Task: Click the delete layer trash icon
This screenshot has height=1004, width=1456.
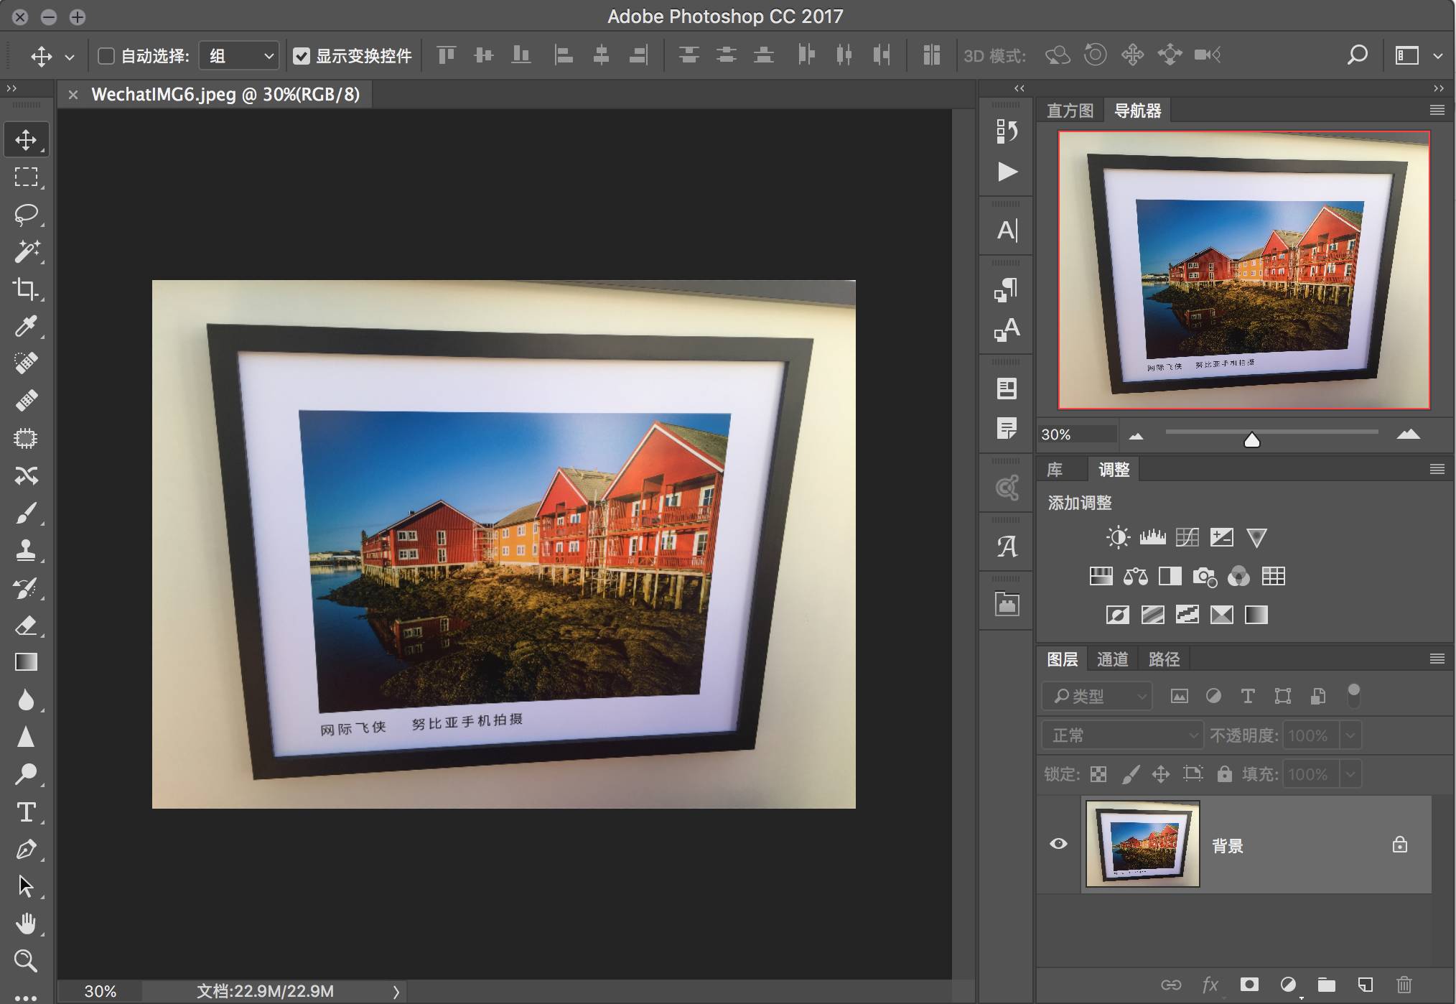Action: (x=1404, y=984)
